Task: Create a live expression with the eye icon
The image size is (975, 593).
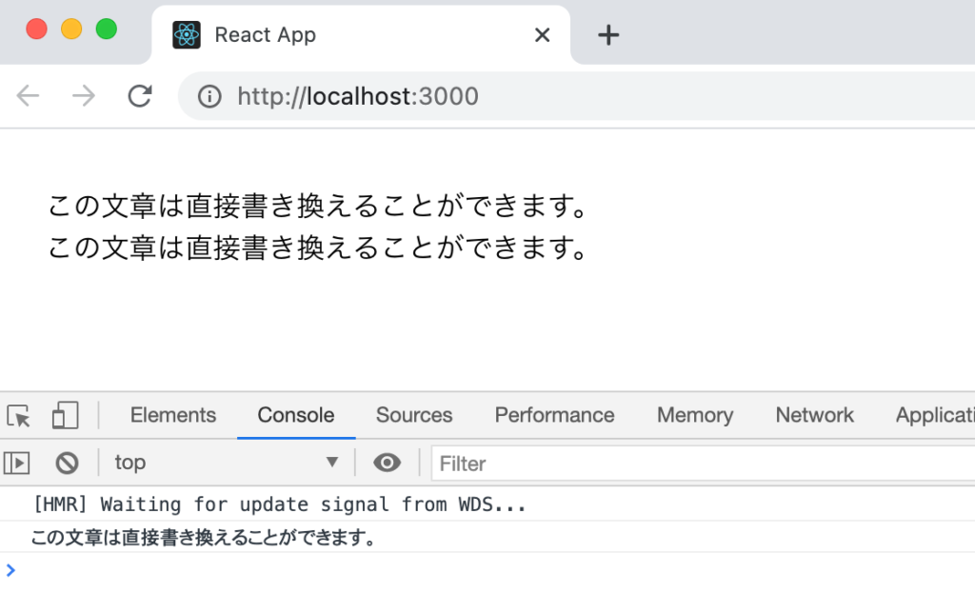Action: click(x=387, y=463)
